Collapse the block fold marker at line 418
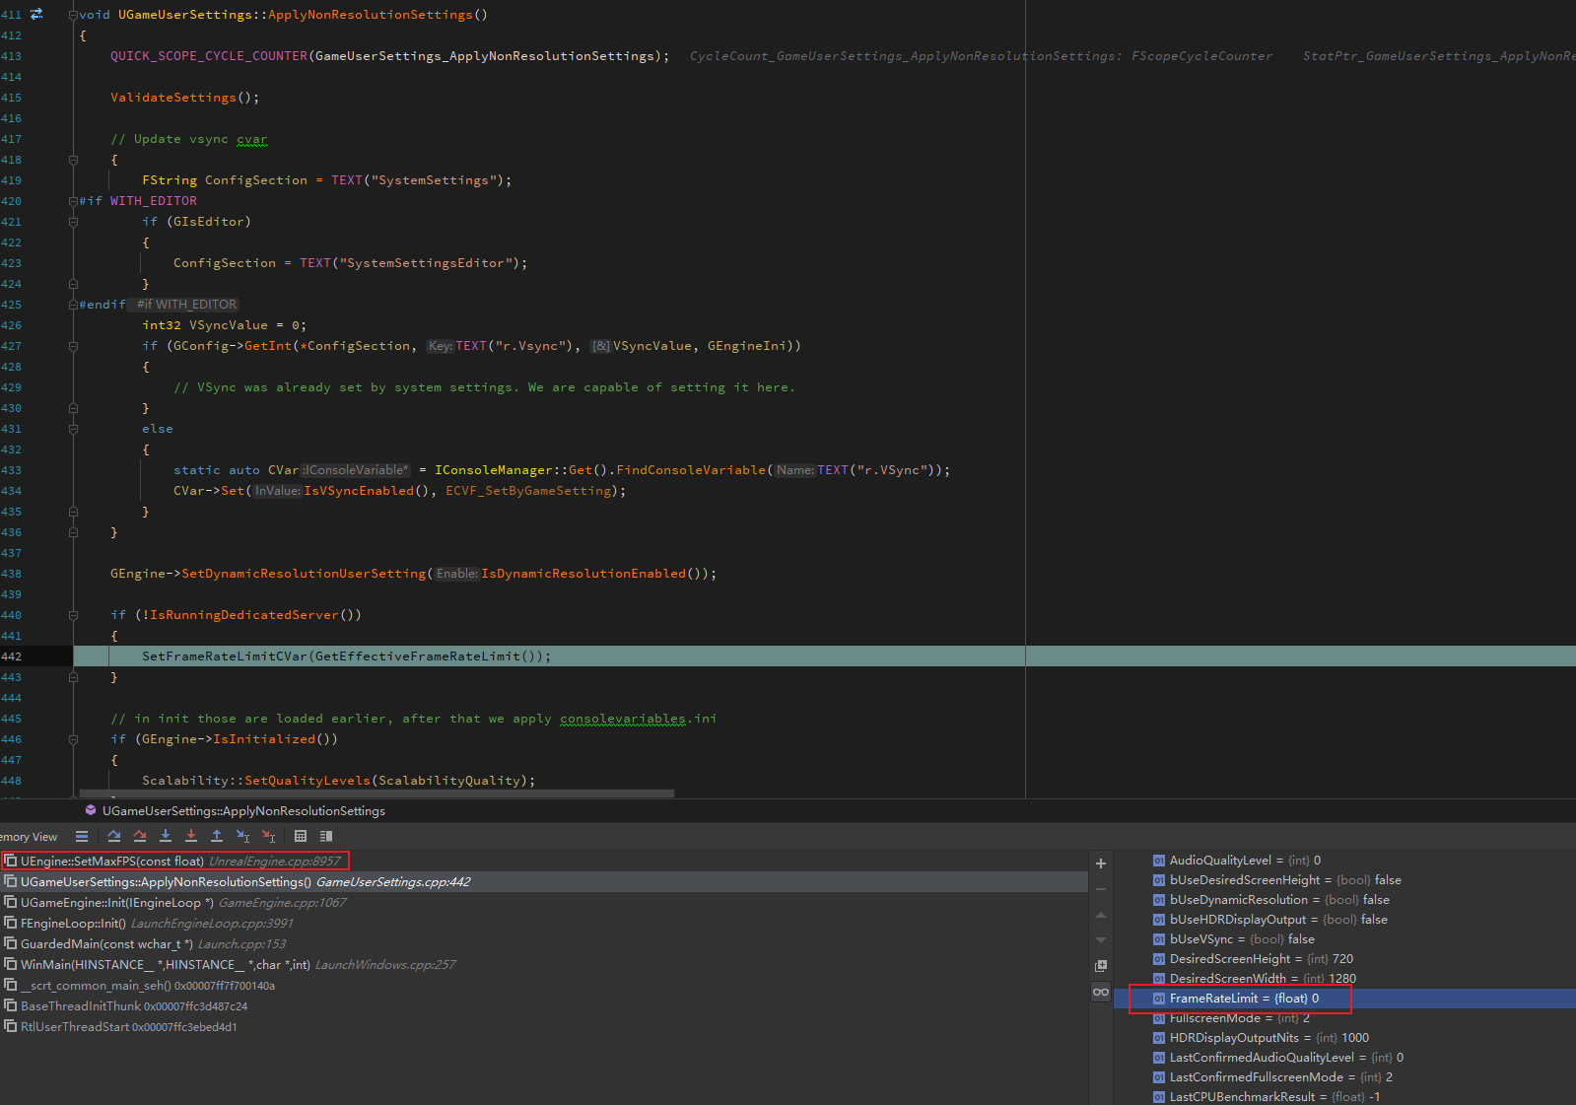This screenshot has width=1576, height=1105. (73, 160)
